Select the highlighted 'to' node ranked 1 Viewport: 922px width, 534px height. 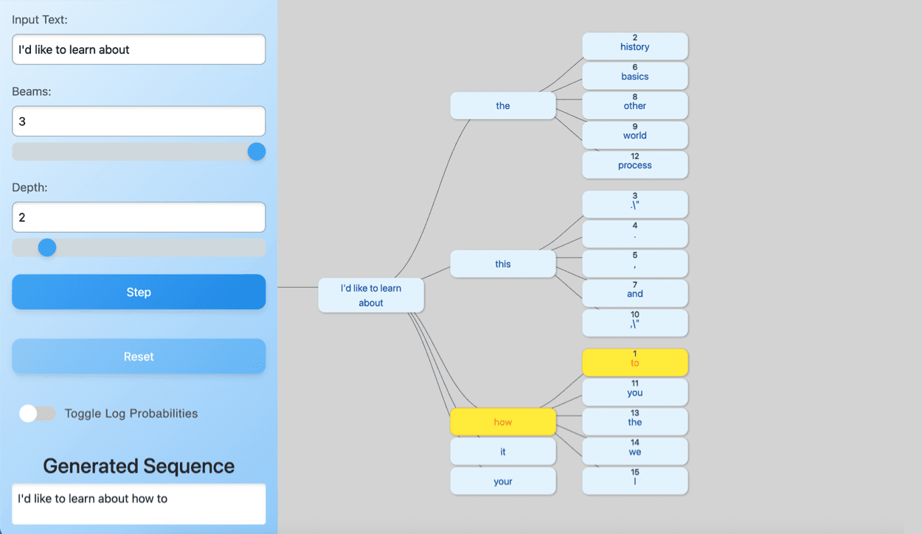[634, 362]
